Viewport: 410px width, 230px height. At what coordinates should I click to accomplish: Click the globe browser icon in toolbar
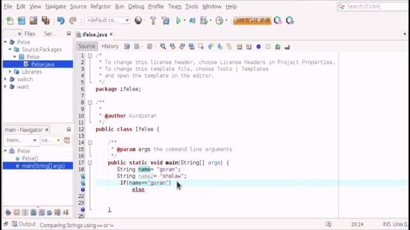pos(138,20)
